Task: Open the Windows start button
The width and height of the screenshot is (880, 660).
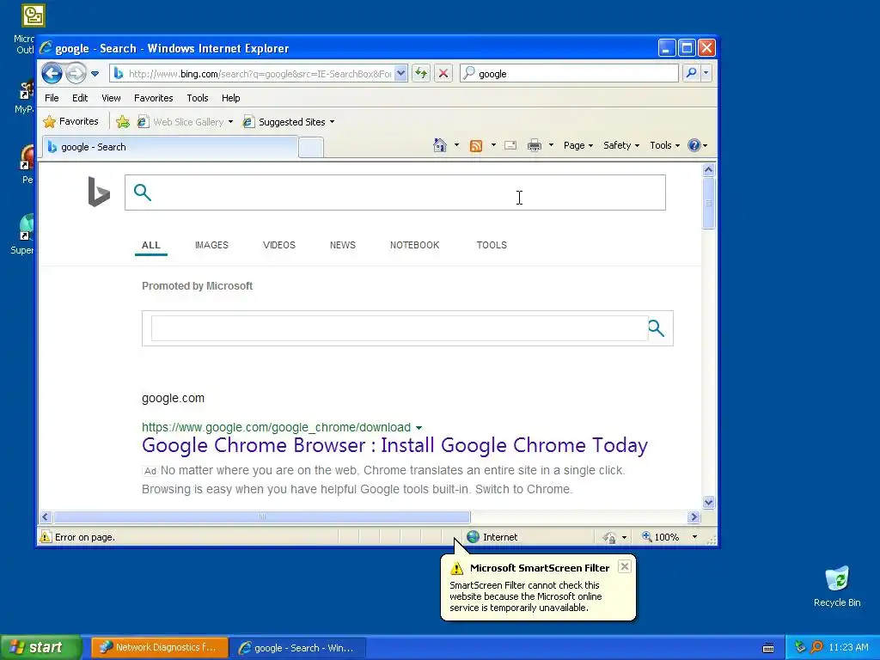Action: (x=40, y=648)
